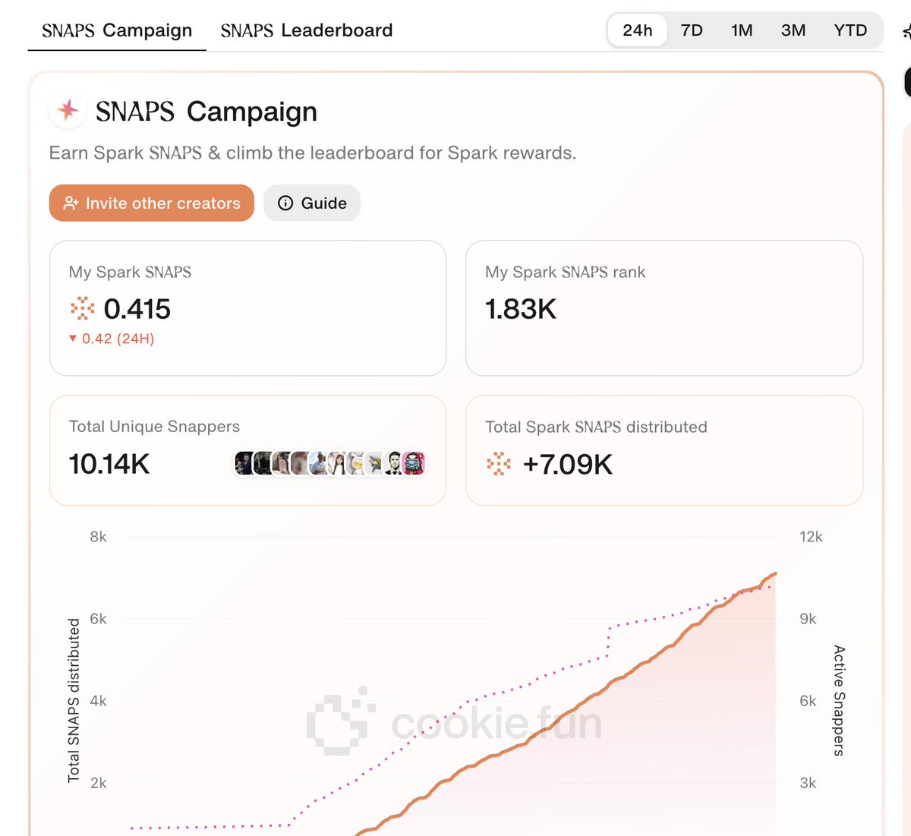
Task: Select the 7D time range
Action: 692,30
